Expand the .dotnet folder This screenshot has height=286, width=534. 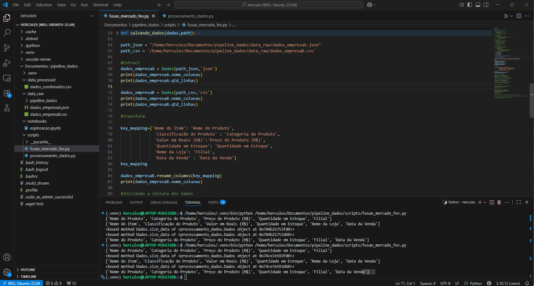pos(56,38)
